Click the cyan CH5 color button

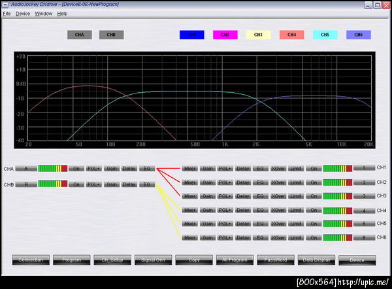325,35
